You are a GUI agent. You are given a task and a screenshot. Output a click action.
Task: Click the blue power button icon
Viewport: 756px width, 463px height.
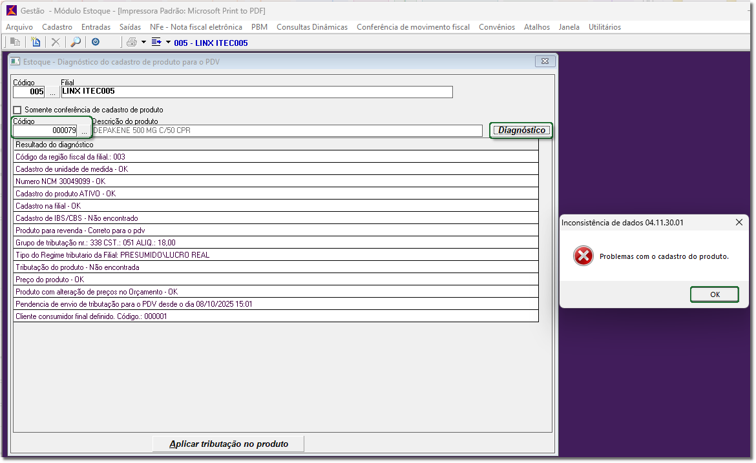96,42
